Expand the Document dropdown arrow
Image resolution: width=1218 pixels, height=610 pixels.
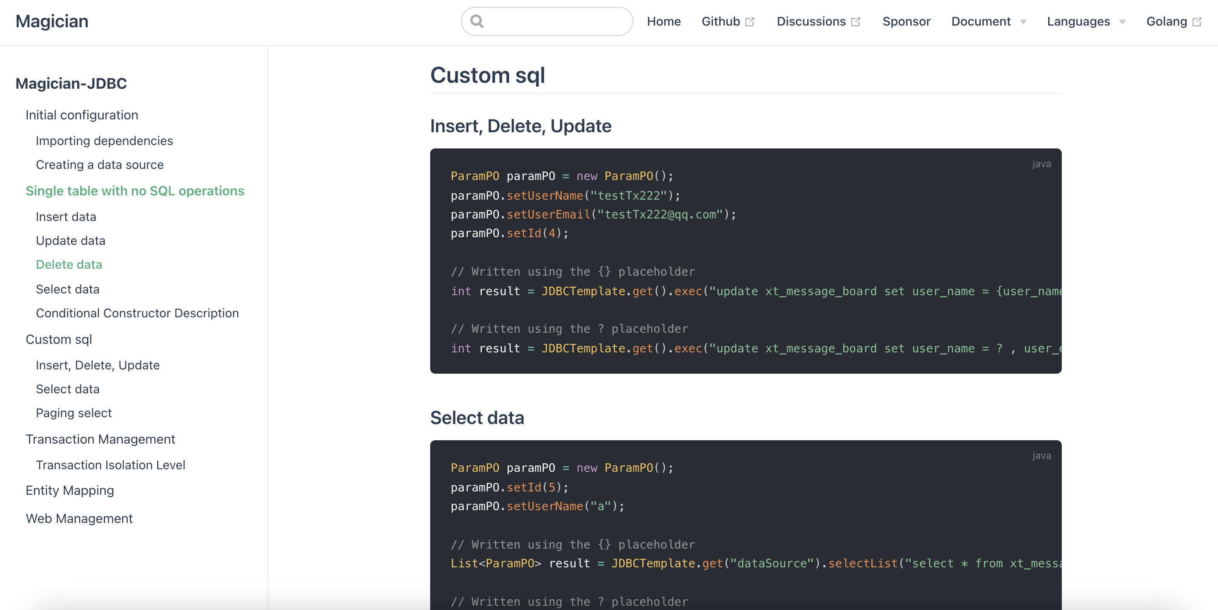click(x=1023, y=22)
